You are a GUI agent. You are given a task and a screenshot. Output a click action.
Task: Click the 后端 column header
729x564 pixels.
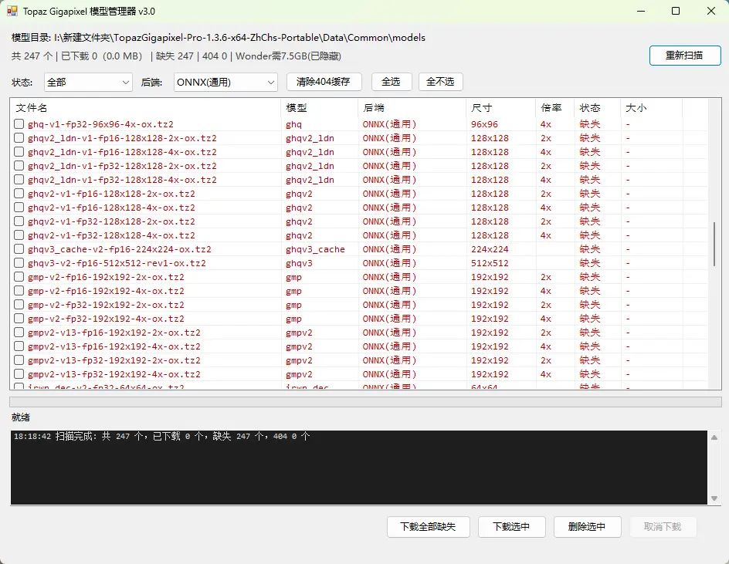tap(412, 108)
